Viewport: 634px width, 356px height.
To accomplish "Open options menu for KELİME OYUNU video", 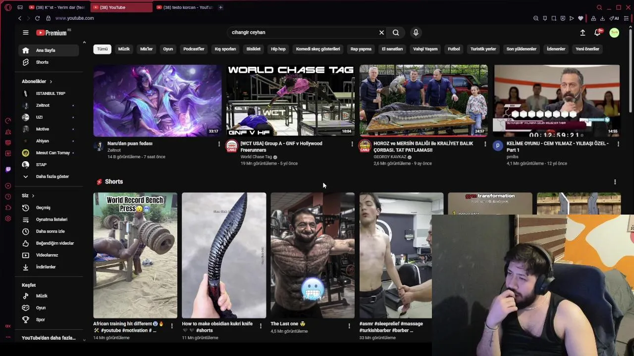I will click(x=618, y=144).
